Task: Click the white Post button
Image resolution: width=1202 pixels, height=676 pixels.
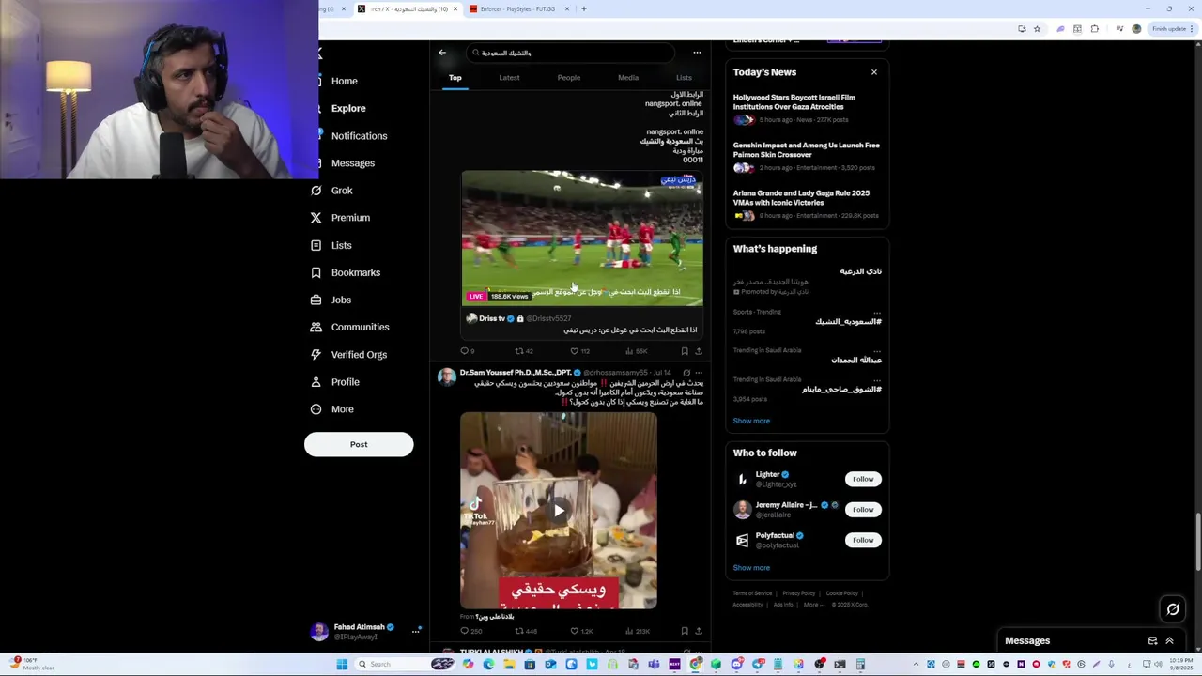Action: click(x=359, y=444)
